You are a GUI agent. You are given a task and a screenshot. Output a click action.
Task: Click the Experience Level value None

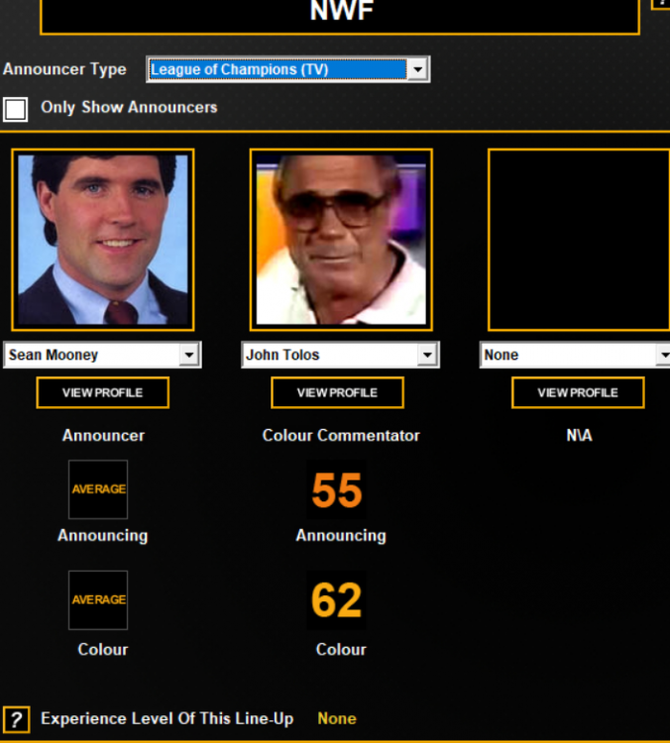(336, 719)
